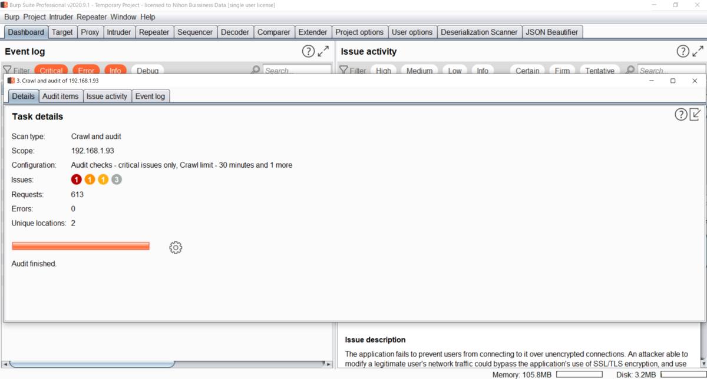
Task: Click the Requests count 613
Action: click(x=77, y=194)
